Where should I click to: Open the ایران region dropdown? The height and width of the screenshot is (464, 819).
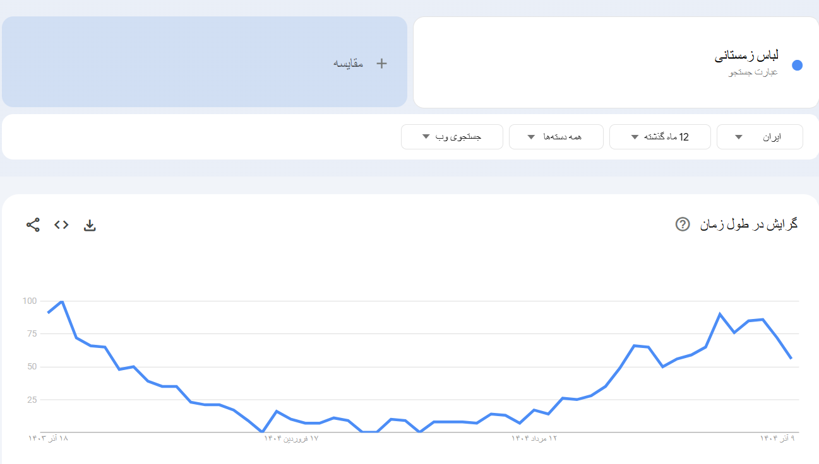pyautogui.click(x=759, y=137)
